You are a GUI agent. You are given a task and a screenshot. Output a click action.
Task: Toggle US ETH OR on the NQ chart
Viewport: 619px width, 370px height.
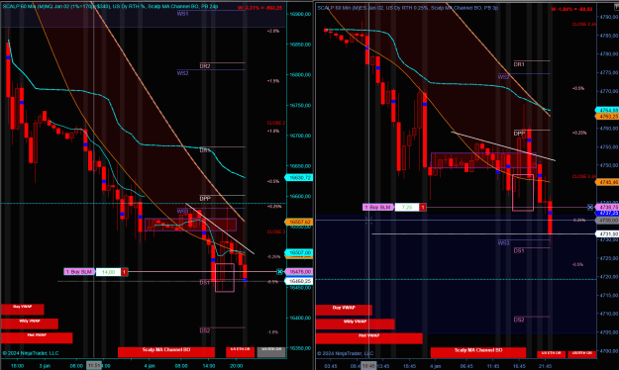pos(240,352)
